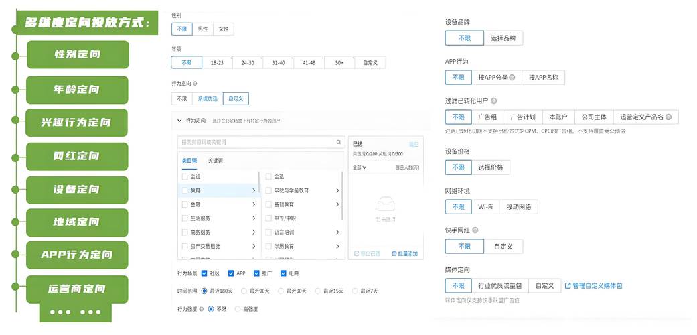Click help icon beside 过滤已转化用户
This screenshot has height=335, width=697.
click(494, 101)
